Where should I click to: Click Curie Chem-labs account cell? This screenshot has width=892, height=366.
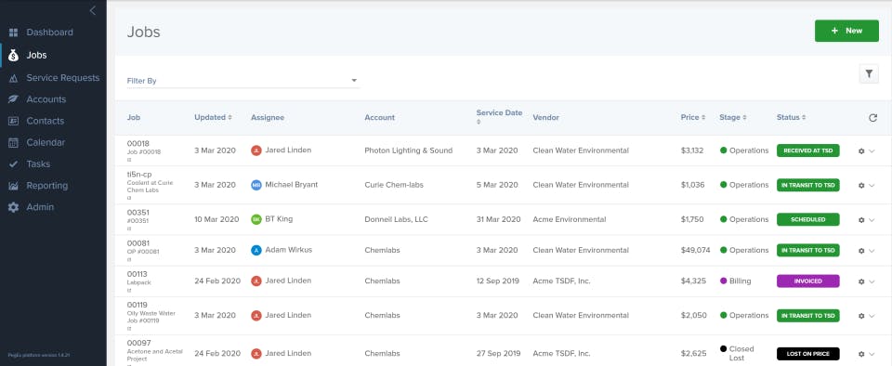click(394, 185)
